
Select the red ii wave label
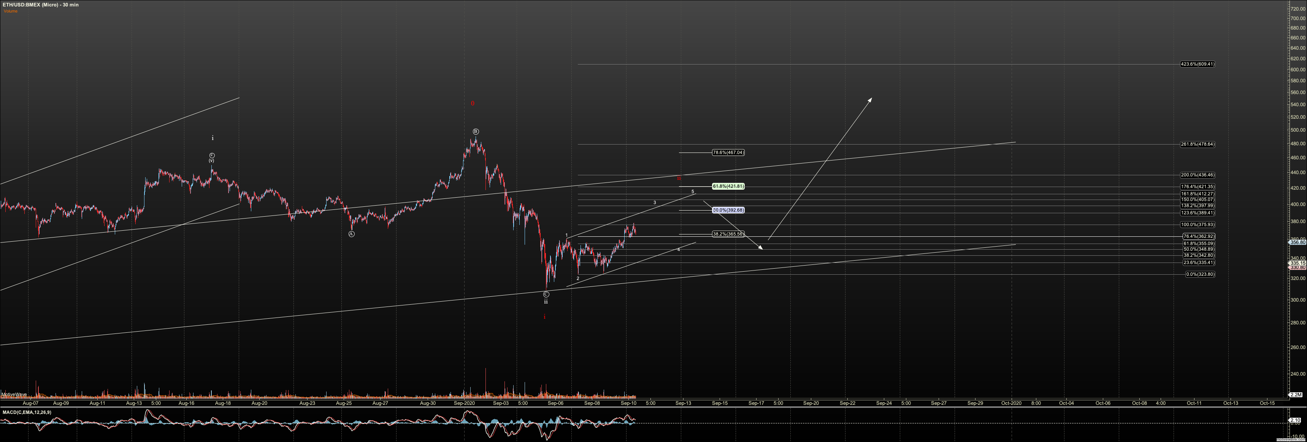click(x=679, y=178)
